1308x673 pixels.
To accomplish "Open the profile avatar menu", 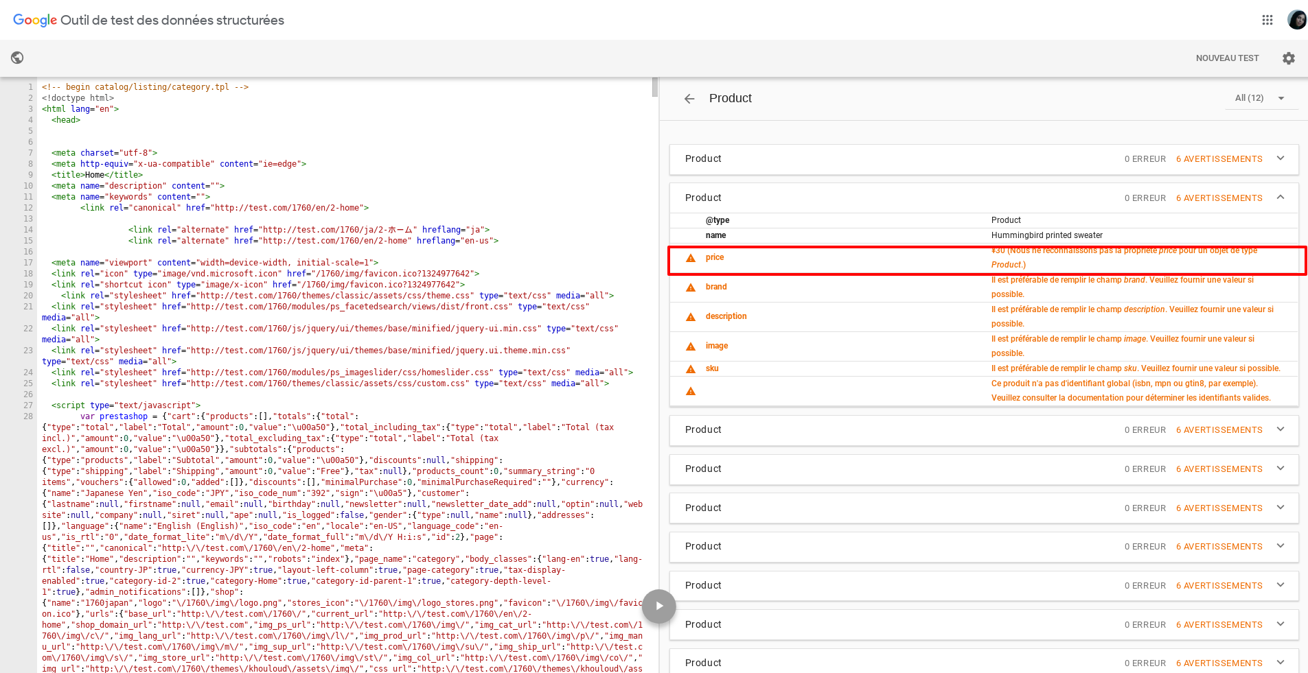I will tap(1296, 19).
